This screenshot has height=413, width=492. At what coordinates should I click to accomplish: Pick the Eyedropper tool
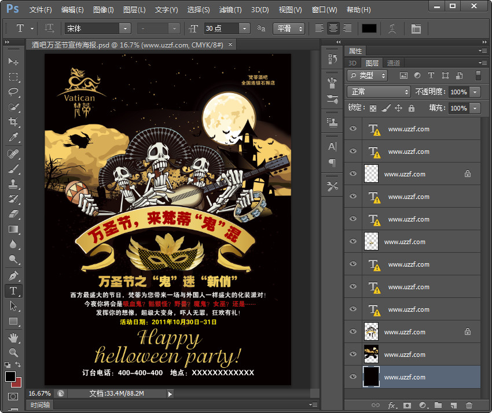(x=13, y=137)
